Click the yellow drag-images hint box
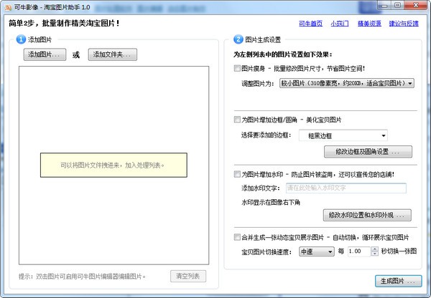Viewport: 431px width, 298px height. pyautogui.click(x=113, y=165)
